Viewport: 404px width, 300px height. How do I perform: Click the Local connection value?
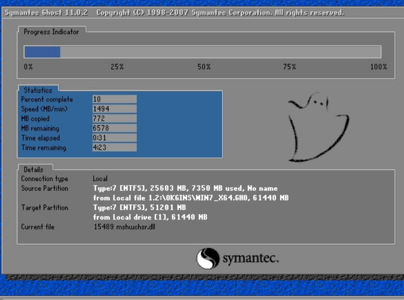(100, 178)
